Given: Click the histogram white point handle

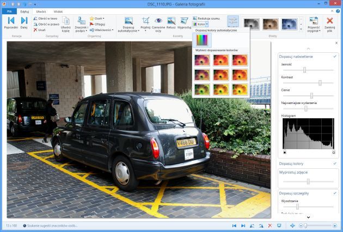Looking at the screenshot, I should (334, 152).
